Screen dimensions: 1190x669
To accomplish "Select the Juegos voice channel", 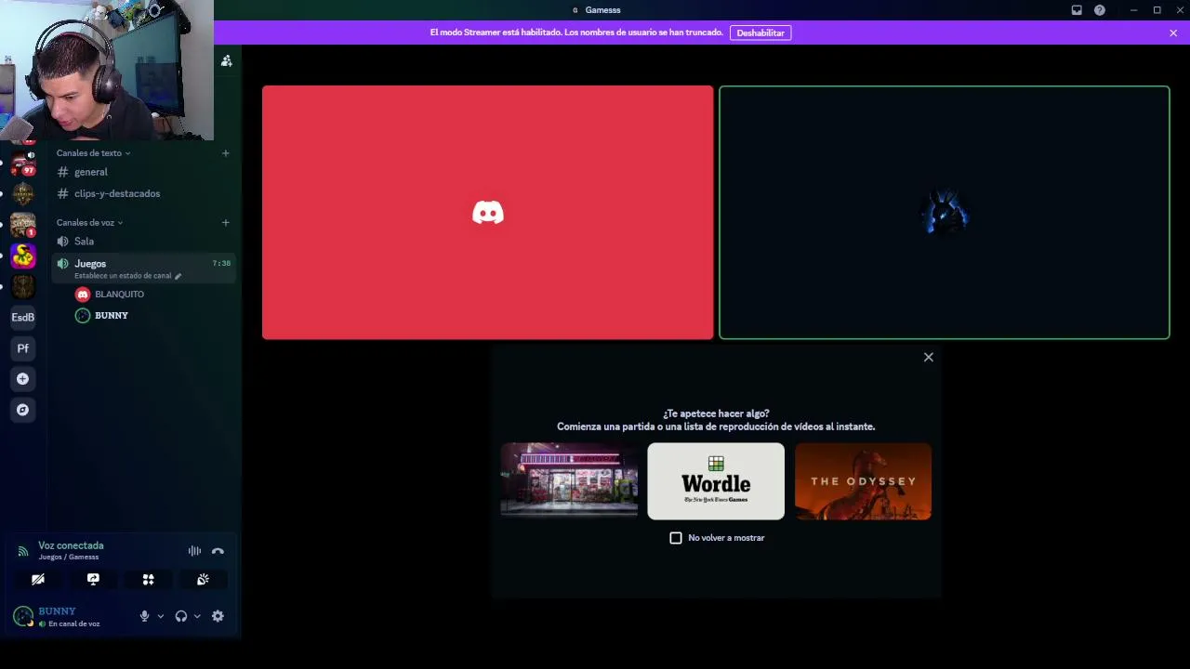I will (x=143, y=269).
